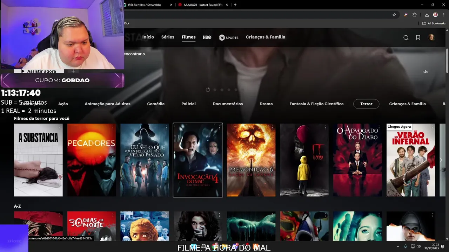
Task: Jump to third hero carousel dot
Action: click(x=222, y=90)
